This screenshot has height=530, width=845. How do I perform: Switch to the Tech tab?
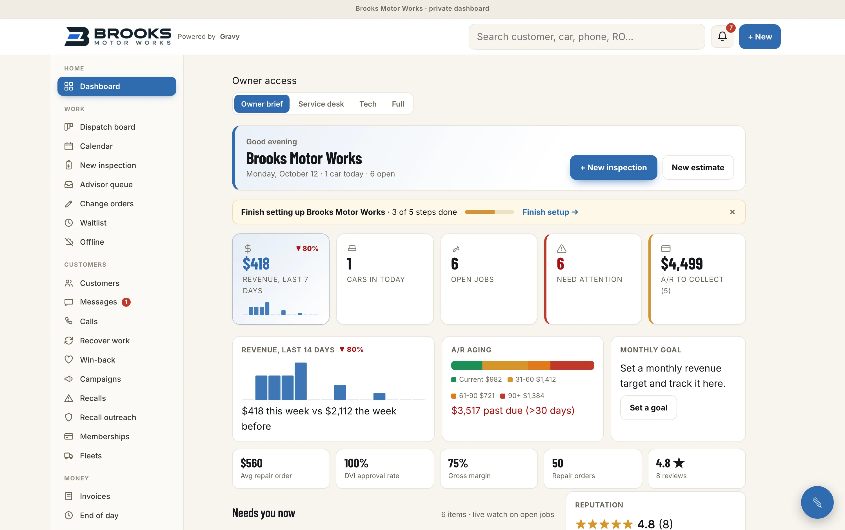[x=368, y=104]
